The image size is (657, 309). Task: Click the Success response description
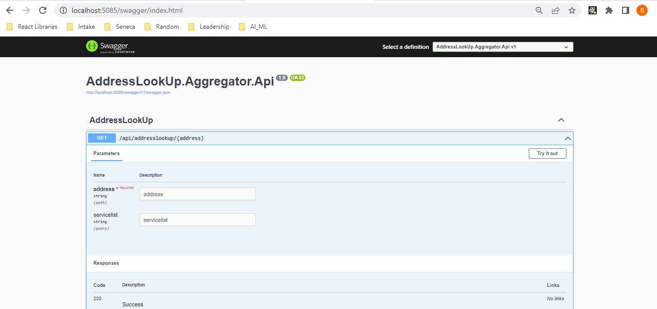point(133,304)
